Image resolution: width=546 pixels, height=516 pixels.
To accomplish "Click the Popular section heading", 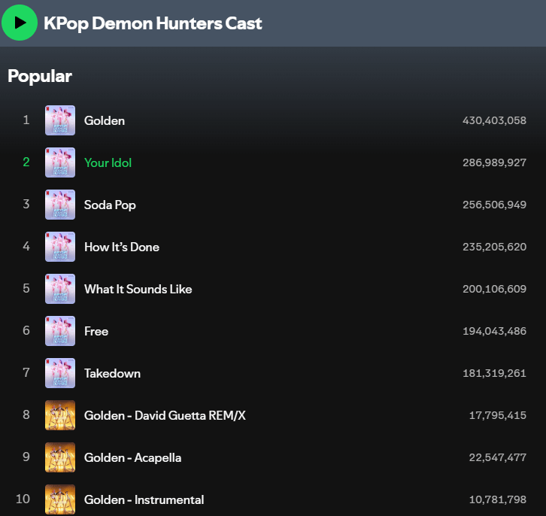I will point(40,76).
